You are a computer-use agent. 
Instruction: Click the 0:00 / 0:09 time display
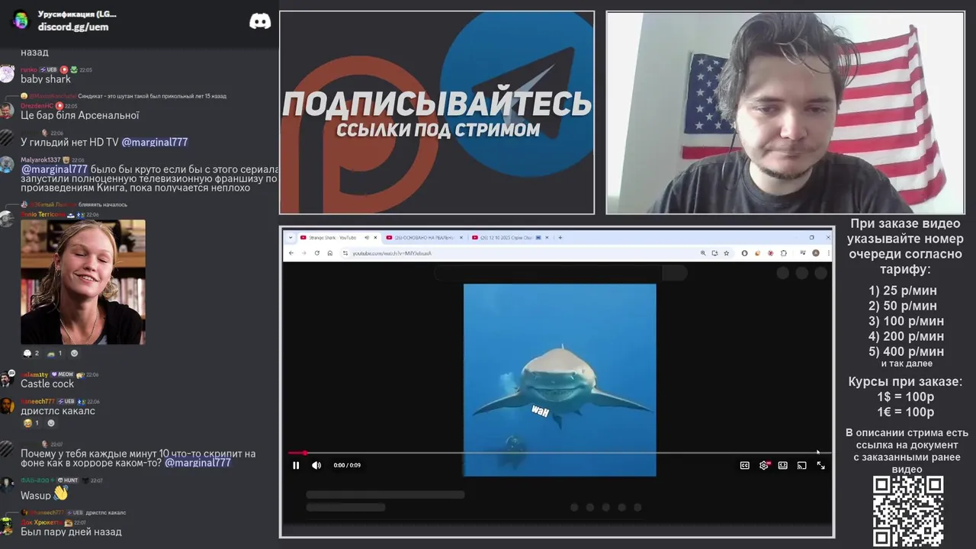347,465
